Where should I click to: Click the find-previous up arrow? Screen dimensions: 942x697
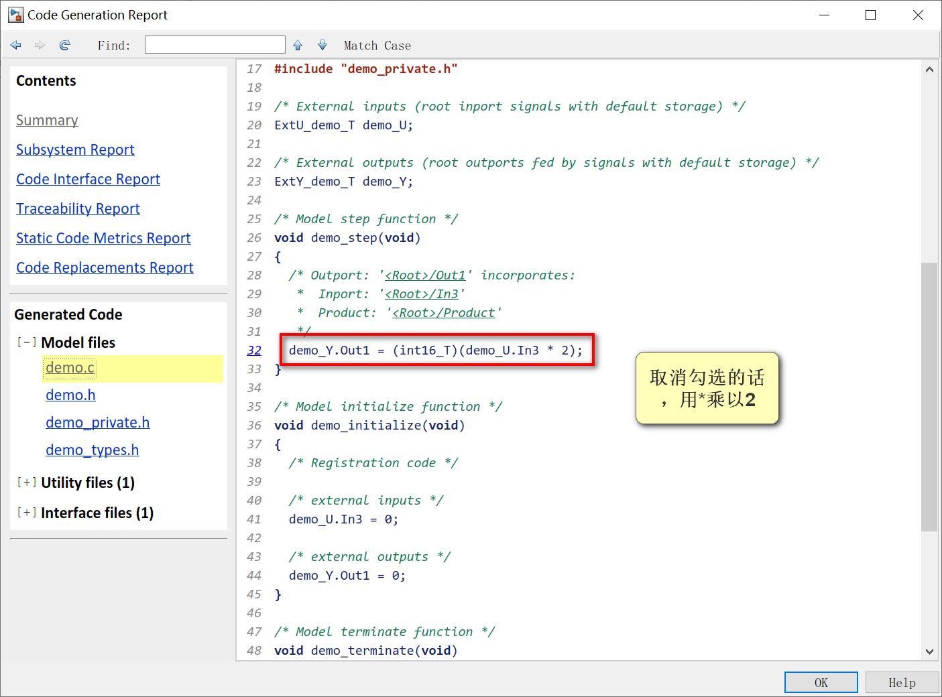(297, 44)
